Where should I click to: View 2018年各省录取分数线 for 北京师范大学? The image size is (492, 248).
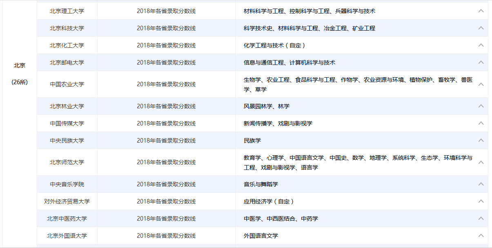(x=166, y=162)
